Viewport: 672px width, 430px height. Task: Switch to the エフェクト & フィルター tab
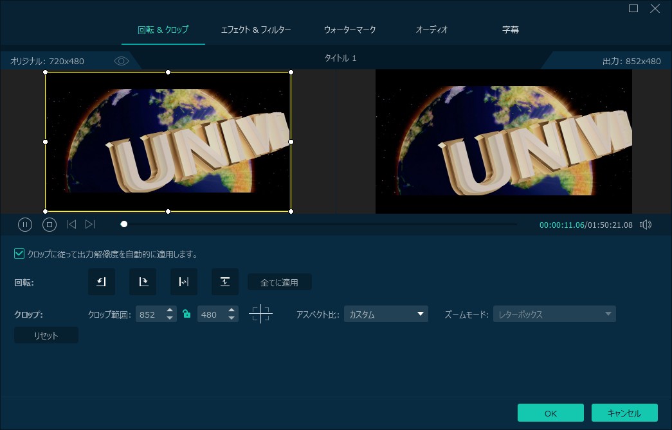pyautogui.click(x=256, y=30)
